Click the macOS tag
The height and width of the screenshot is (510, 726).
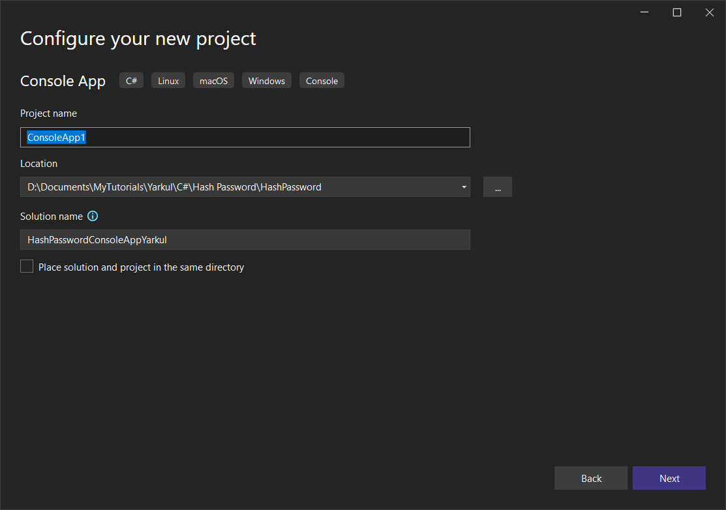coord(213,80)
